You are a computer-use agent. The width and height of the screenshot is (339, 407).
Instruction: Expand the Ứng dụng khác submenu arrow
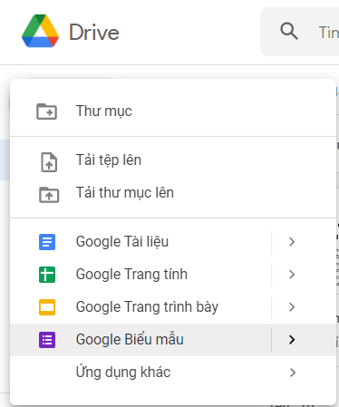[292, 373]
